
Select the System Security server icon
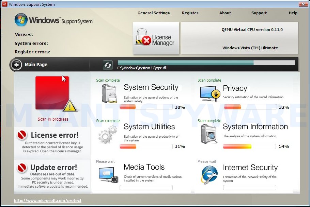tap(109, 93)
